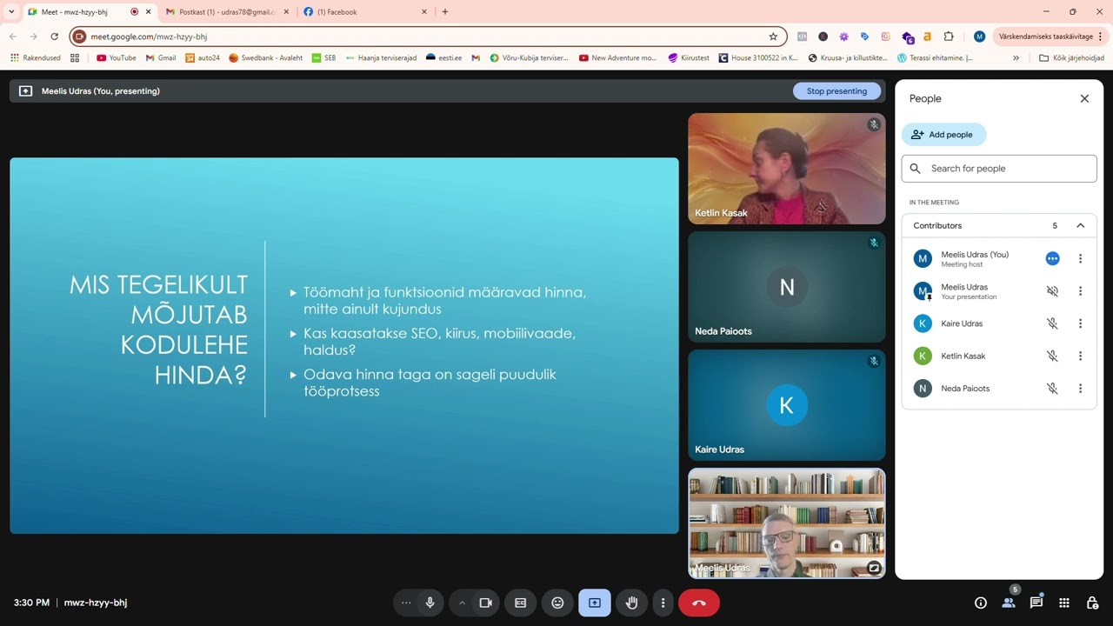
Task: Toggle closed captions
Action: point(521,603)
